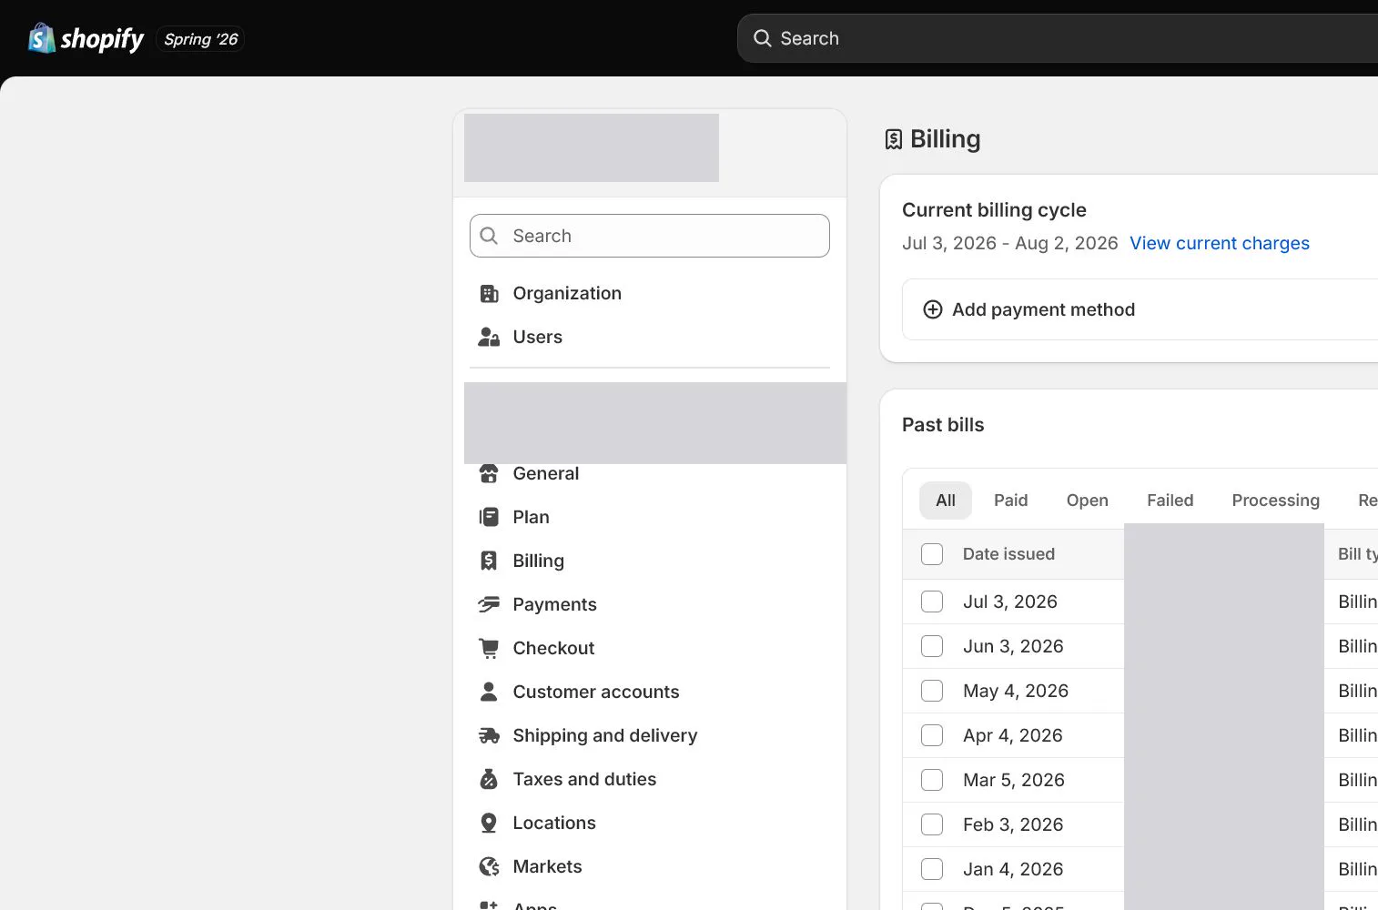Click the Jan 4, 2026 date cell
The height and width of the screenshot is (910, 1378).
1013,869
